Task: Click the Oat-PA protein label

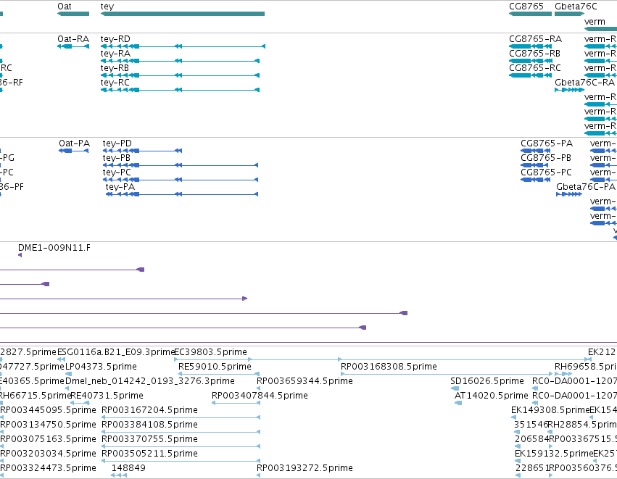Action: point(75,143)
